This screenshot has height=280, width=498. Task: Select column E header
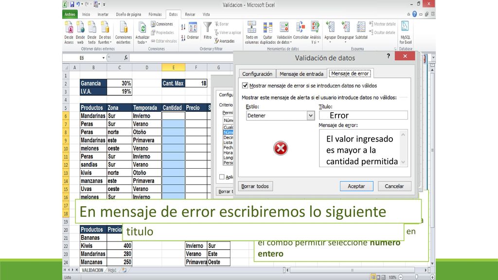click(174, 67)
